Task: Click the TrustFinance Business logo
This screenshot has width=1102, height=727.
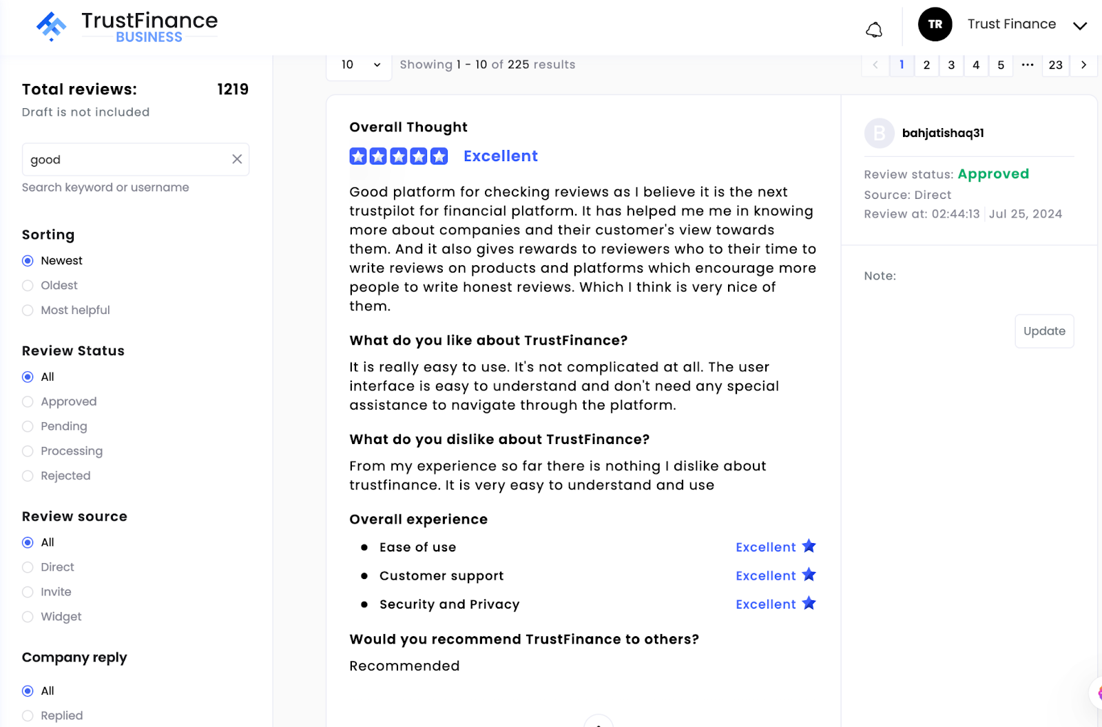Action: click(x=127, y=27)
